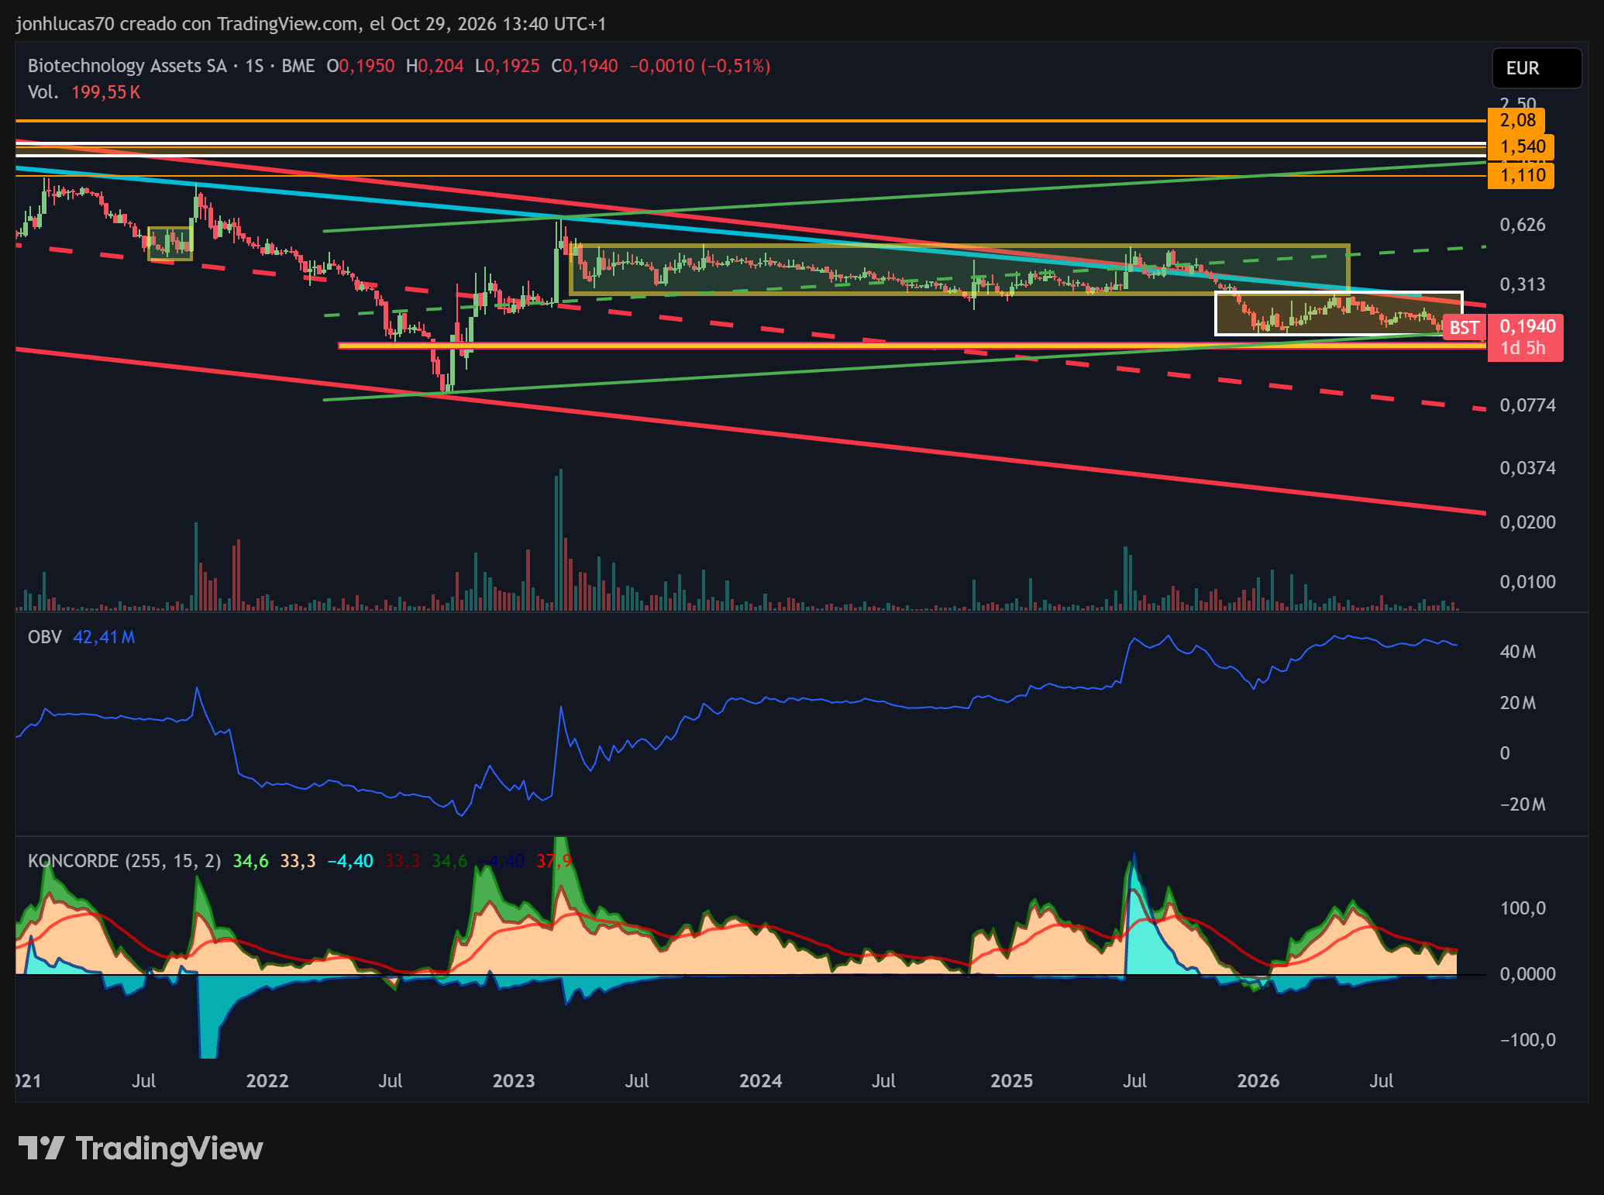Click the 2023 label on time axis
Viewport: 1604px width, 1195px height.
514,1081
